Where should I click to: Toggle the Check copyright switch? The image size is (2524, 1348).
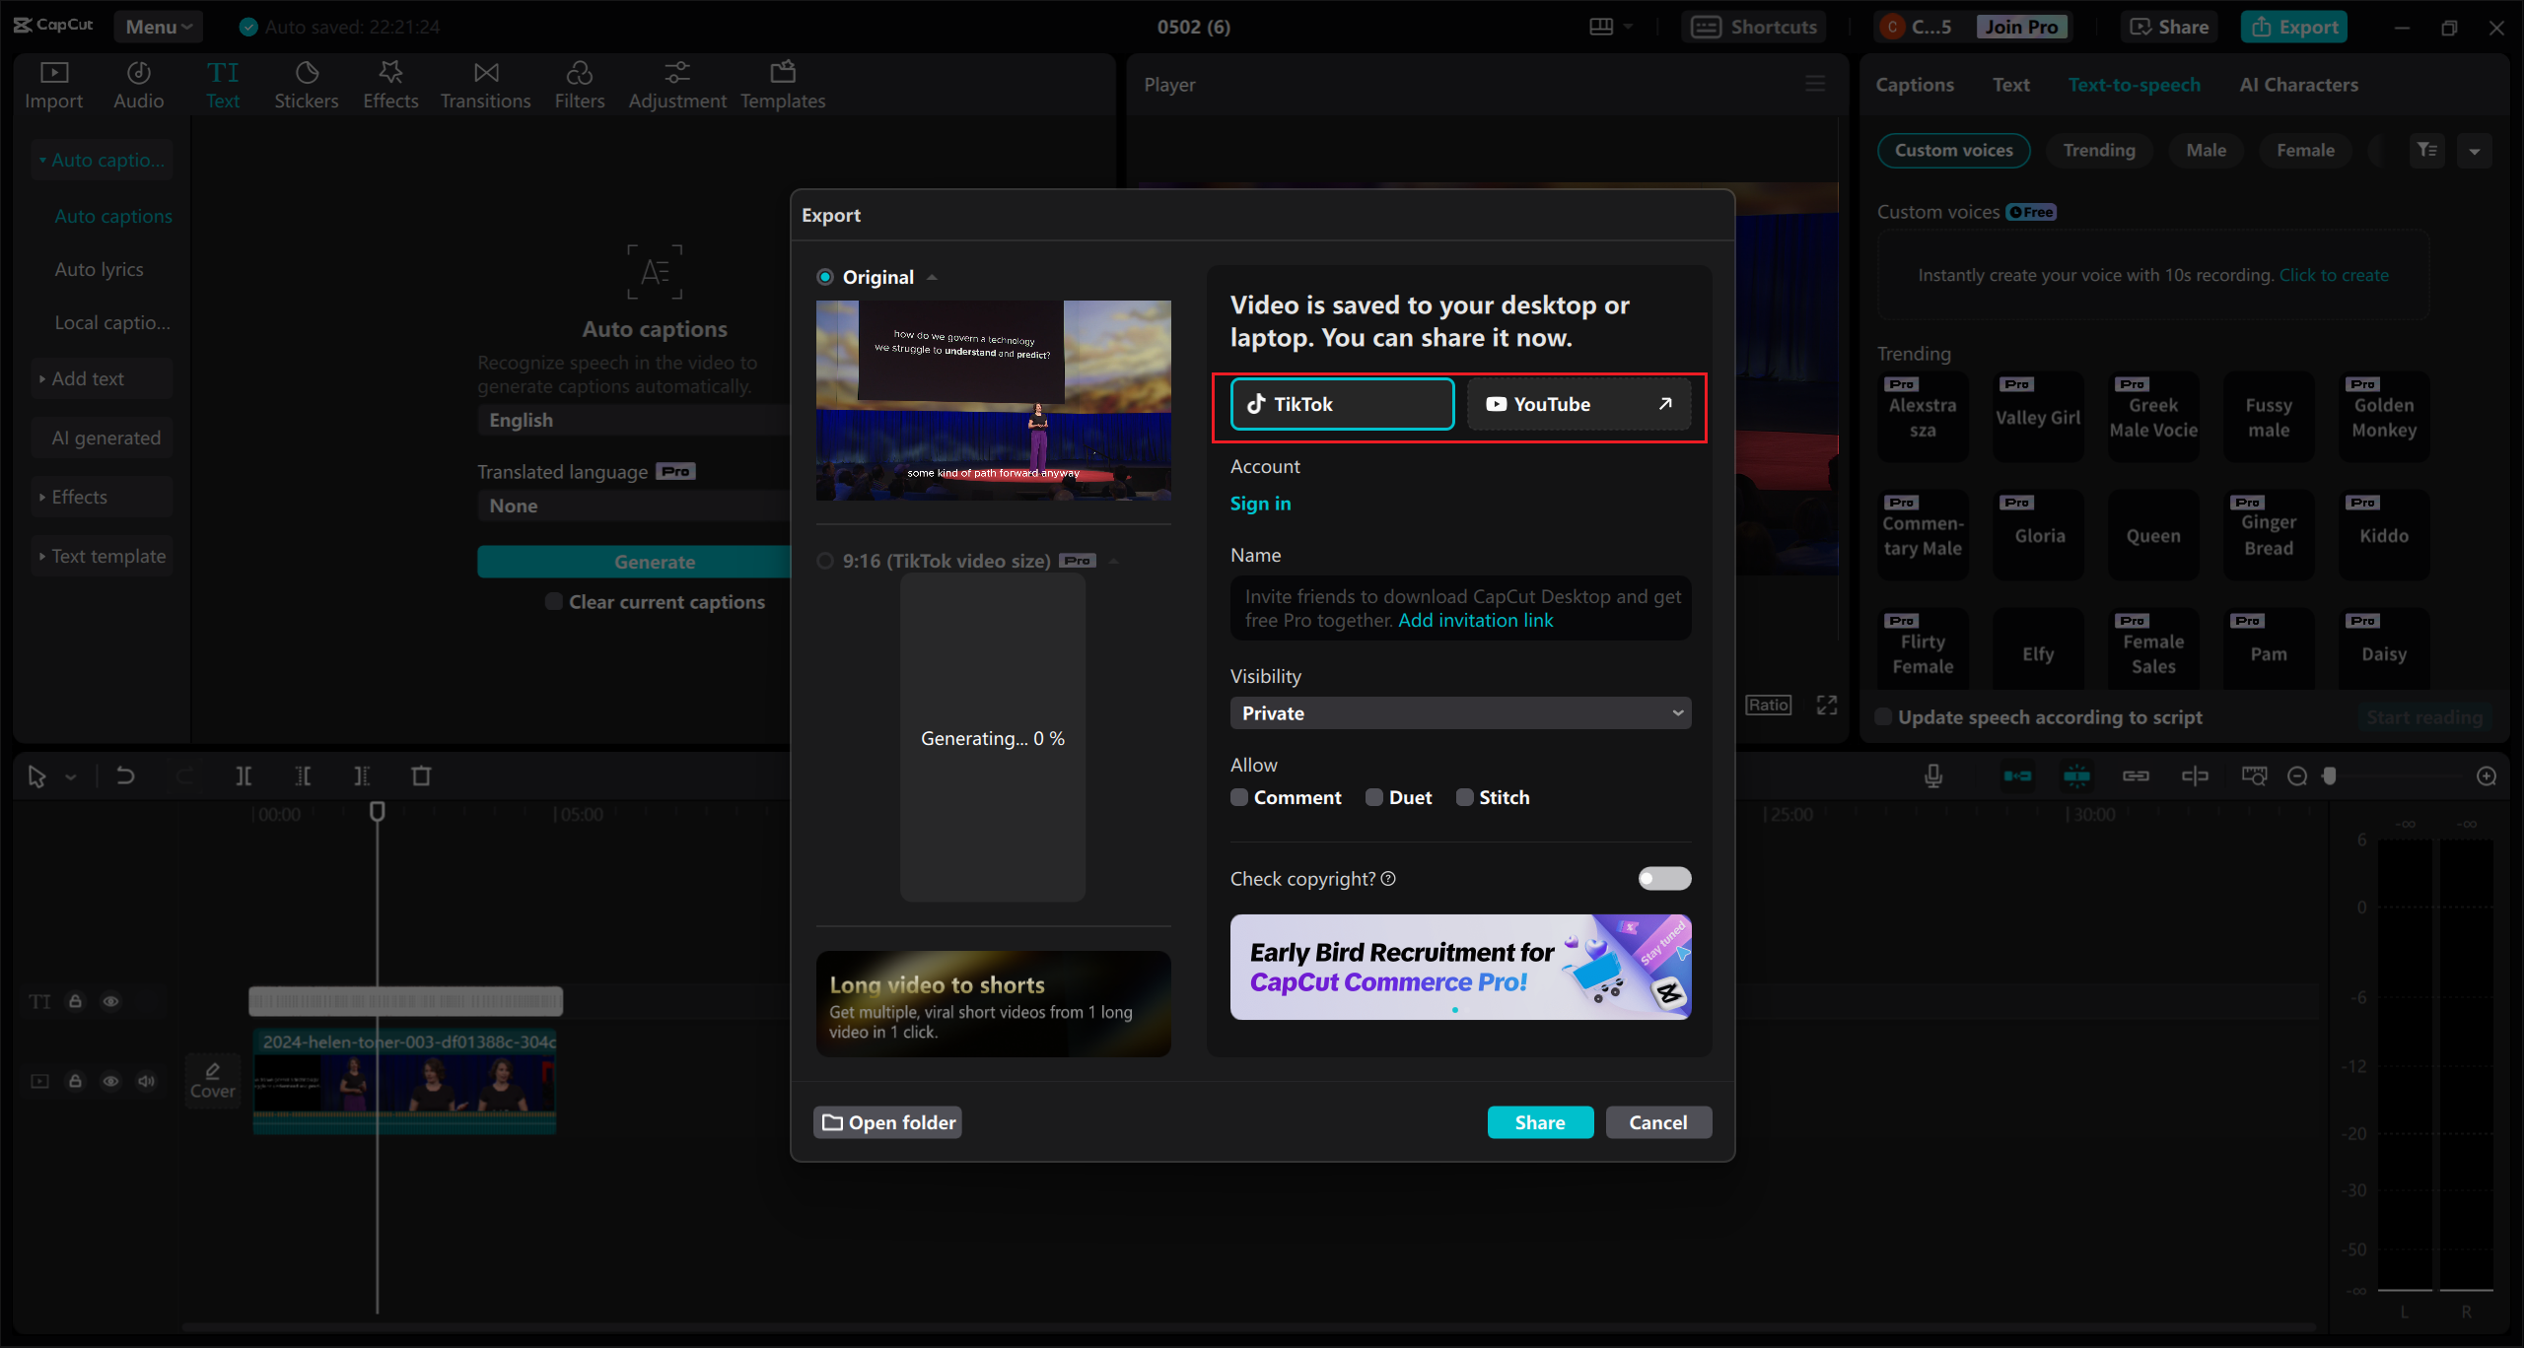[1664, 878]
